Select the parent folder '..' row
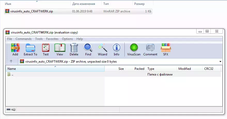This screenshot has height=119, width=227. point(113,74)
